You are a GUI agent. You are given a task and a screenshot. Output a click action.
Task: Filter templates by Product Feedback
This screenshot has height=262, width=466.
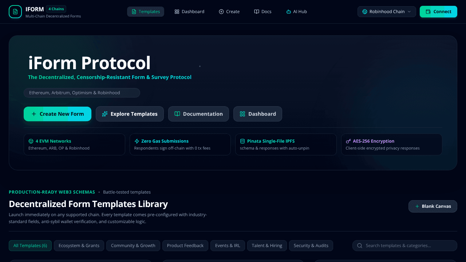point(185,246)
